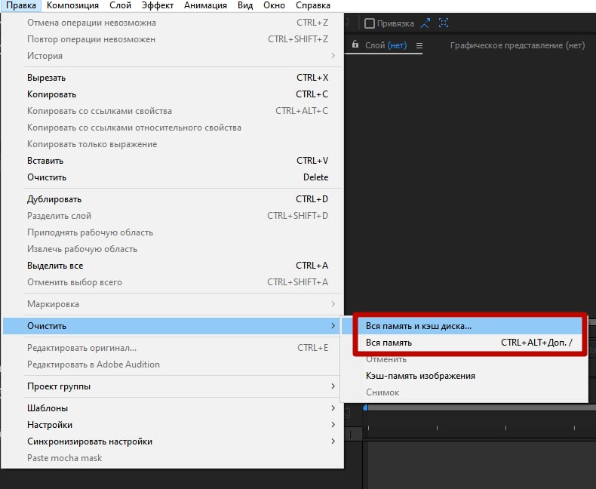Open the Правка menu

(21, 6)
